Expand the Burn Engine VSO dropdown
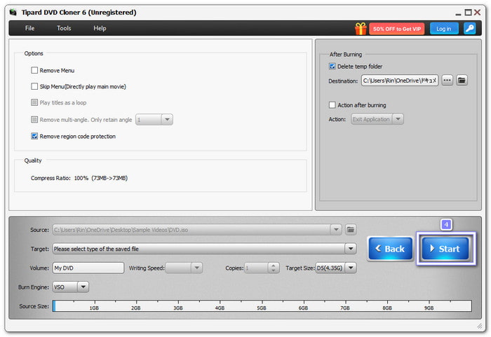 tap(83, 287)
